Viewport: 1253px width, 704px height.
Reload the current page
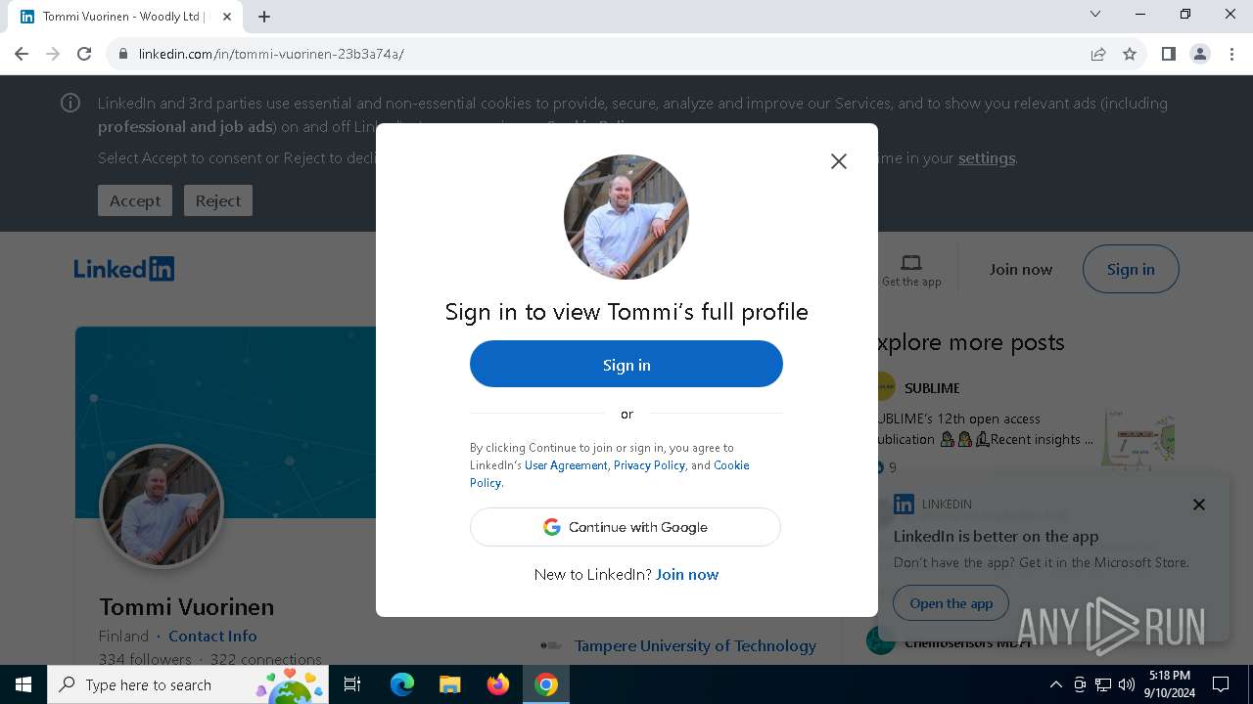point(84,54)
